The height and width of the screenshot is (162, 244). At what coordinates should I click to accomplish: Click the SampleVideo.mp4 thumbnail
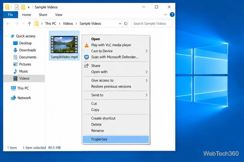coord(64,45)
